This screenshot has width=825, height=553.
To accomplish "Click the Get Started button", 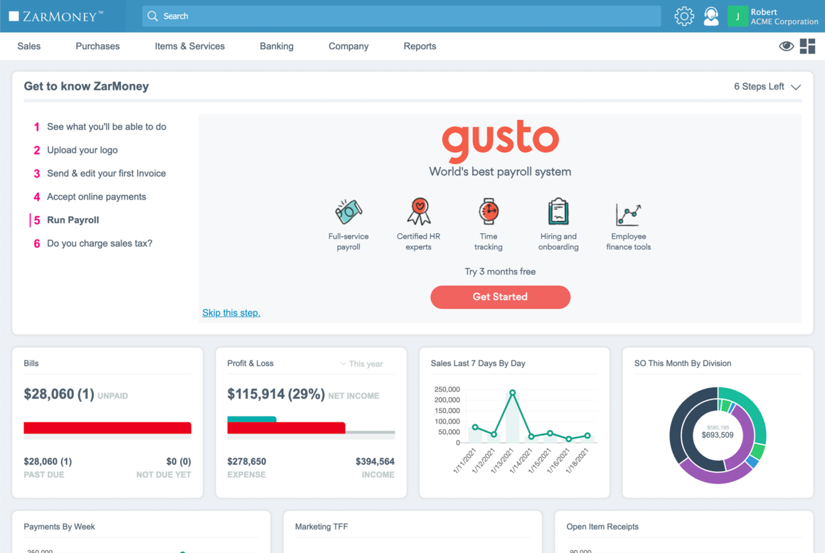I will coord(500,297).
